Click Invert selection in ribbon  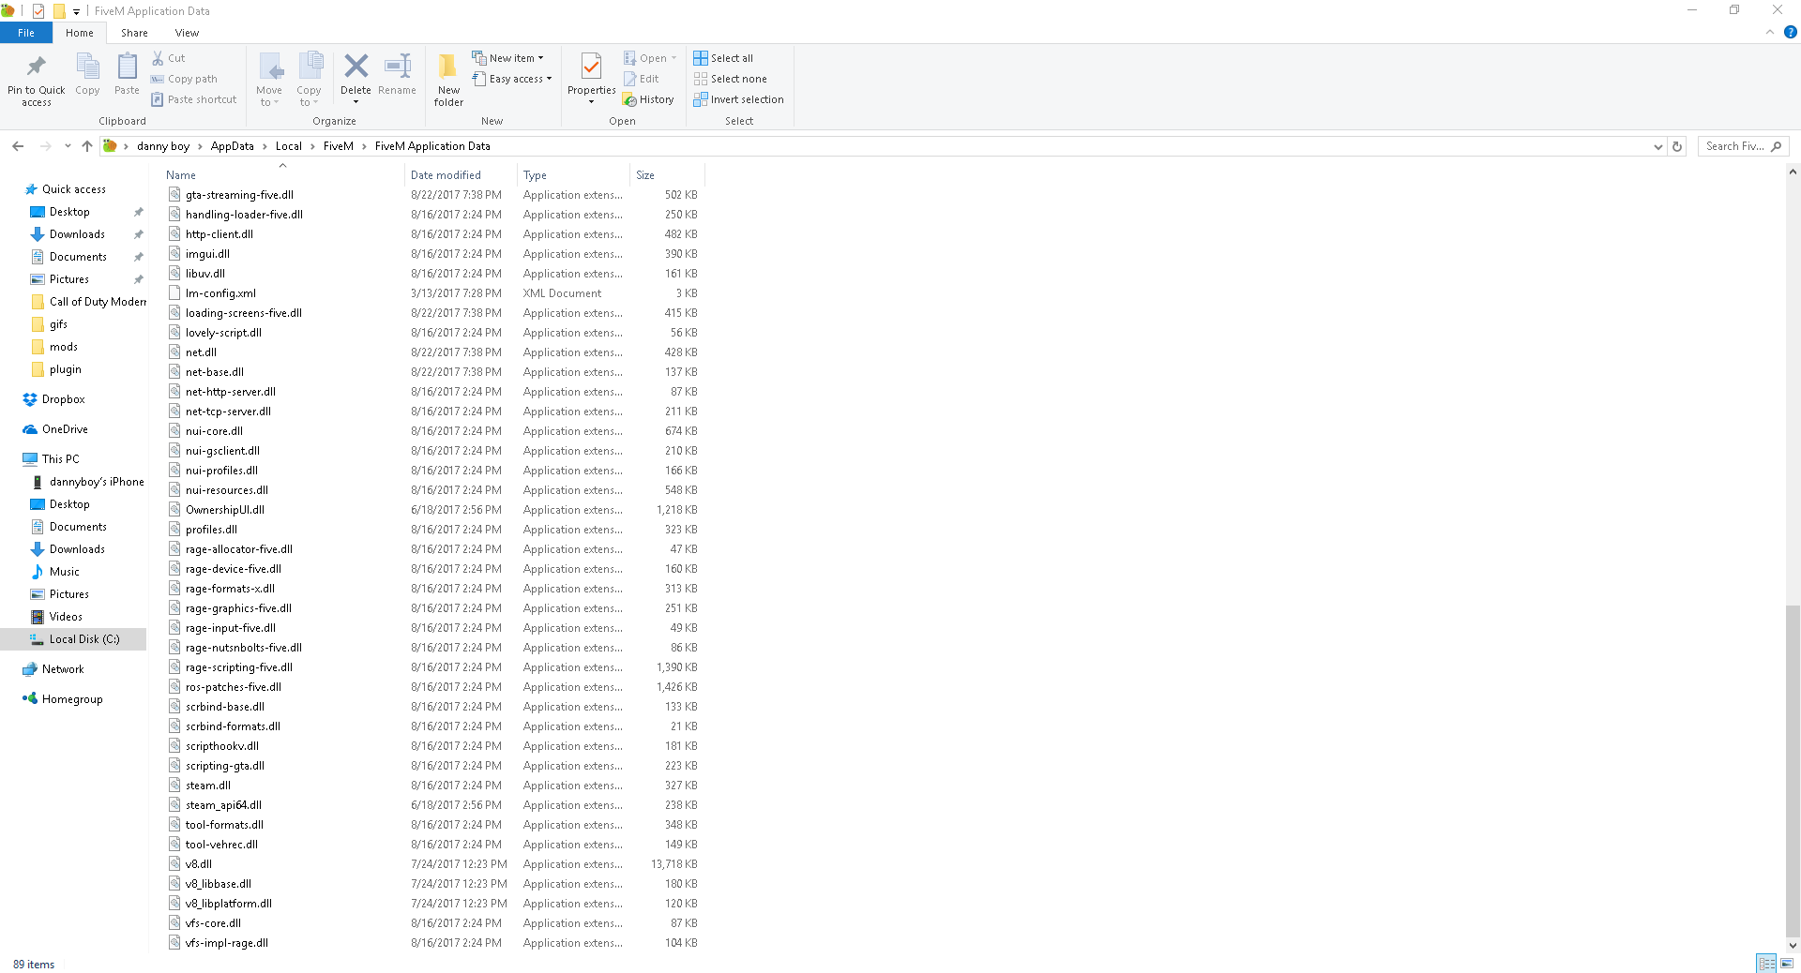[x=738, y=99]
